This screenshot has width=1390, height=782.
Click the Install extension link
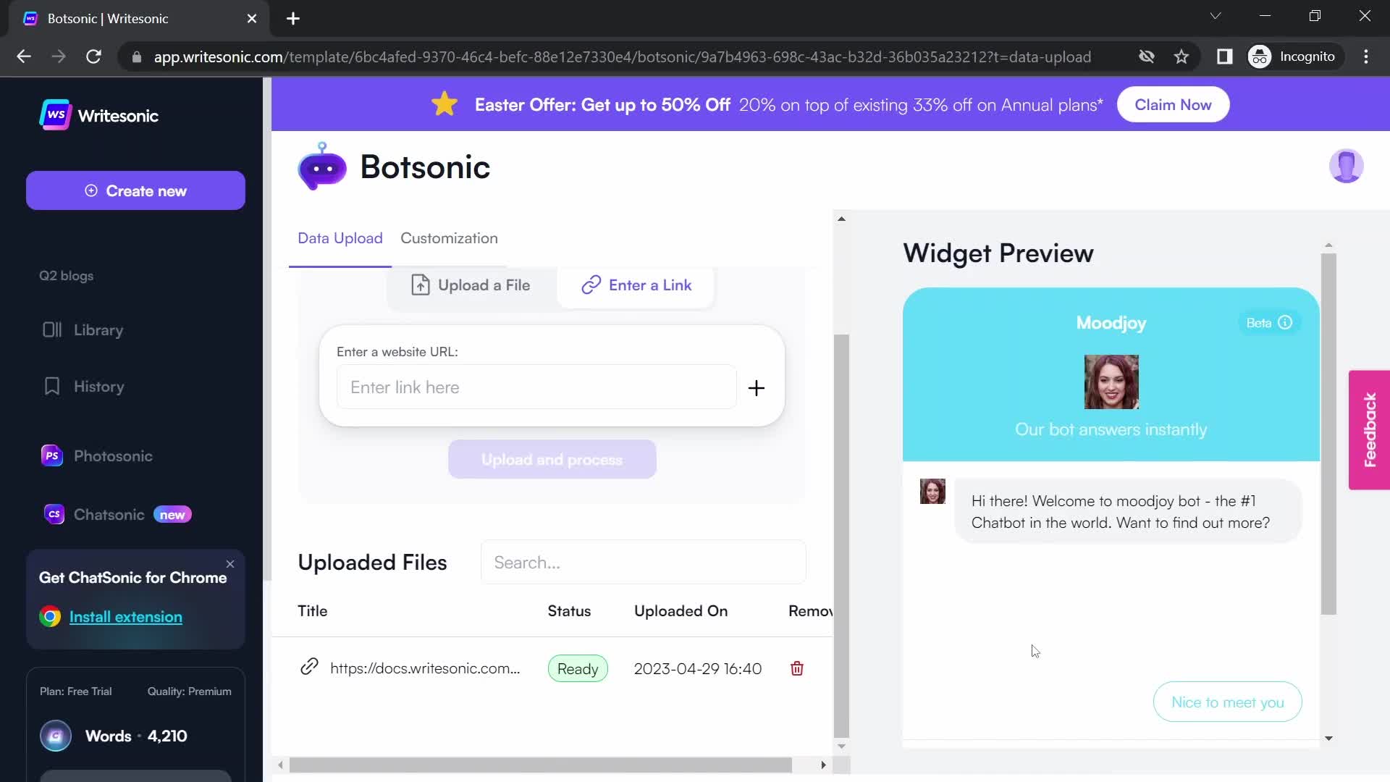click(x=126, y=617)
